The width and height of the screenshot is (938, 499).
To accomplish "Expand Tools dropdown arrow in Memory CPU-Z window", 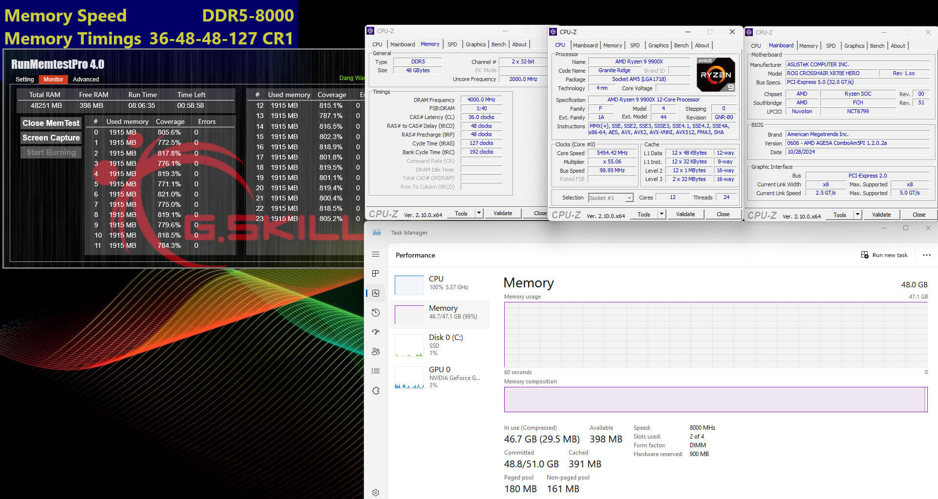I will coord(479,213).
